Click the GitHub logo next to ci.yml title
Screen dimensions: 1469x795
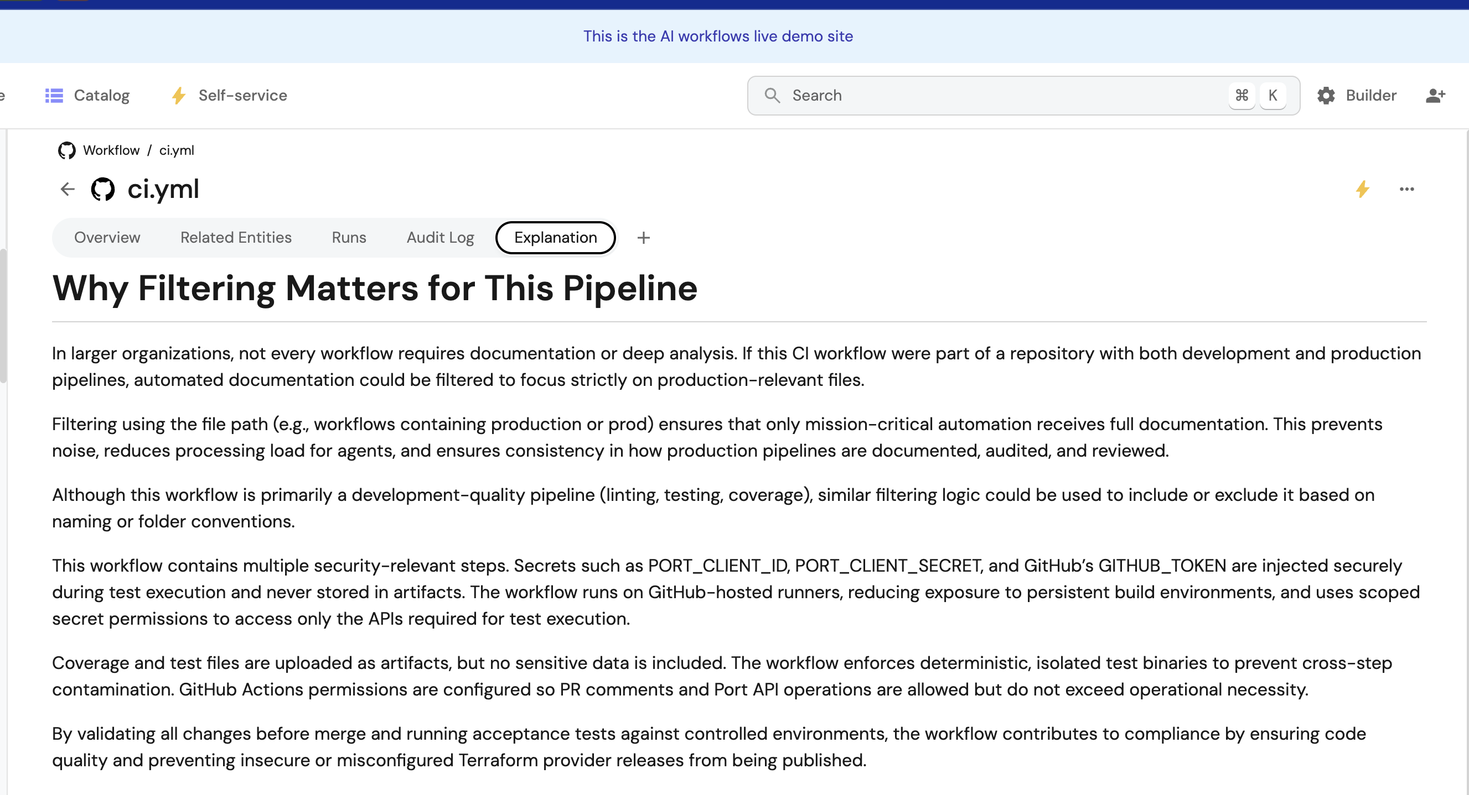coord(102,189)
